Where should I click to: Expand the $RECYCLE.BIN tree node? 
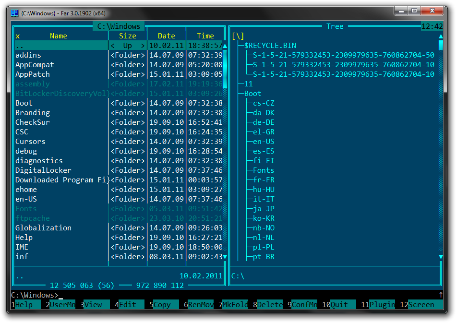[270, 46]
